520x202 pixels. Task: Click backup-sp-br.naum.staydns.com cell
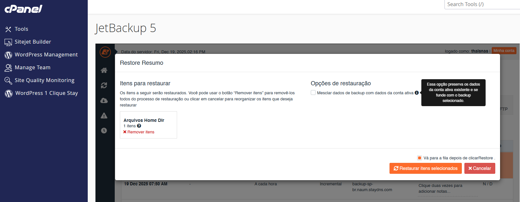coord(372,187)
